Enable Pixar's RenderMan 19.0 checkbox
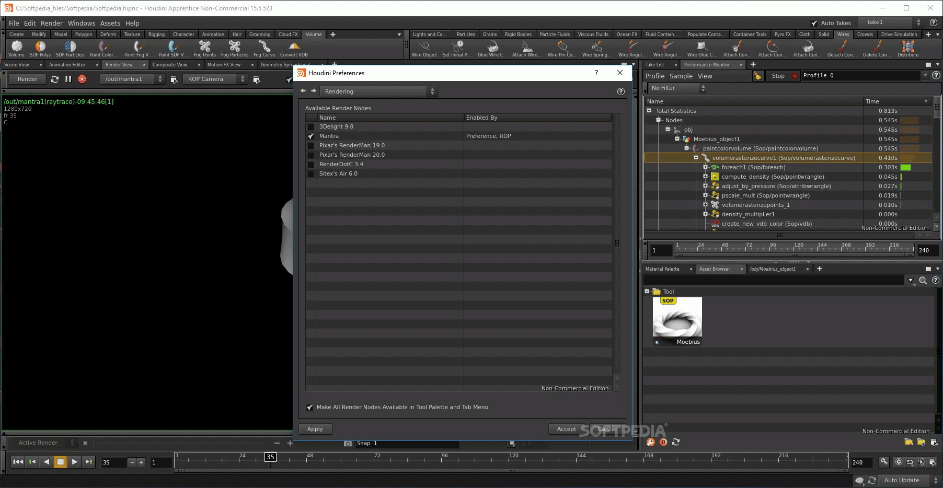The width and height of the screenshot is (943, 488). [x=311, y=146]
